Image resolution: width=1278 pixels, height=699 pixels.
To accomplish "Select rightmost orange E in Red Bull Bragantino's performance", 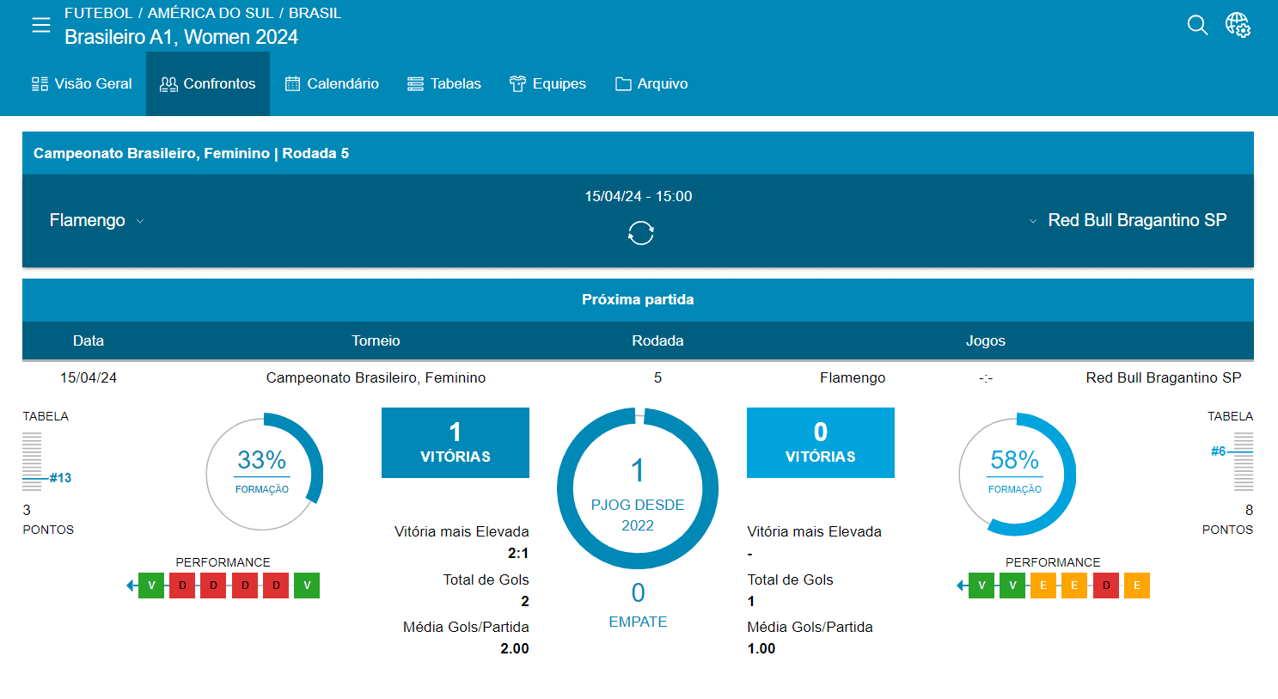I will point(1137,586).
